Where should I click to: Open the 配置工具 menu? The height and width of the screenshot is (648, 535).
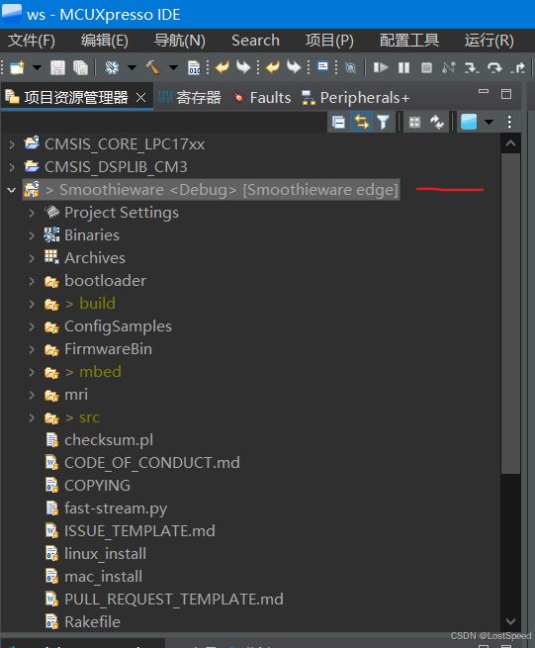pos(409,41)
